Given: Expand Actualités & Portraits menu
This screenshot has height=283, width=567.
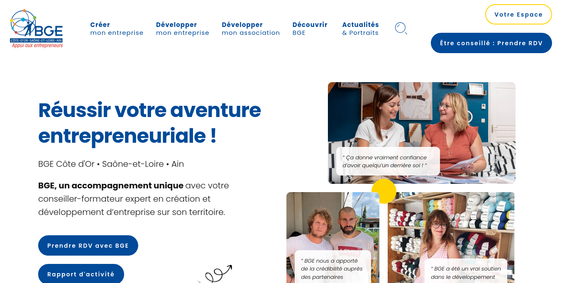Looking at the screenshot, I should pyautogui.click(x=360, y=29).
